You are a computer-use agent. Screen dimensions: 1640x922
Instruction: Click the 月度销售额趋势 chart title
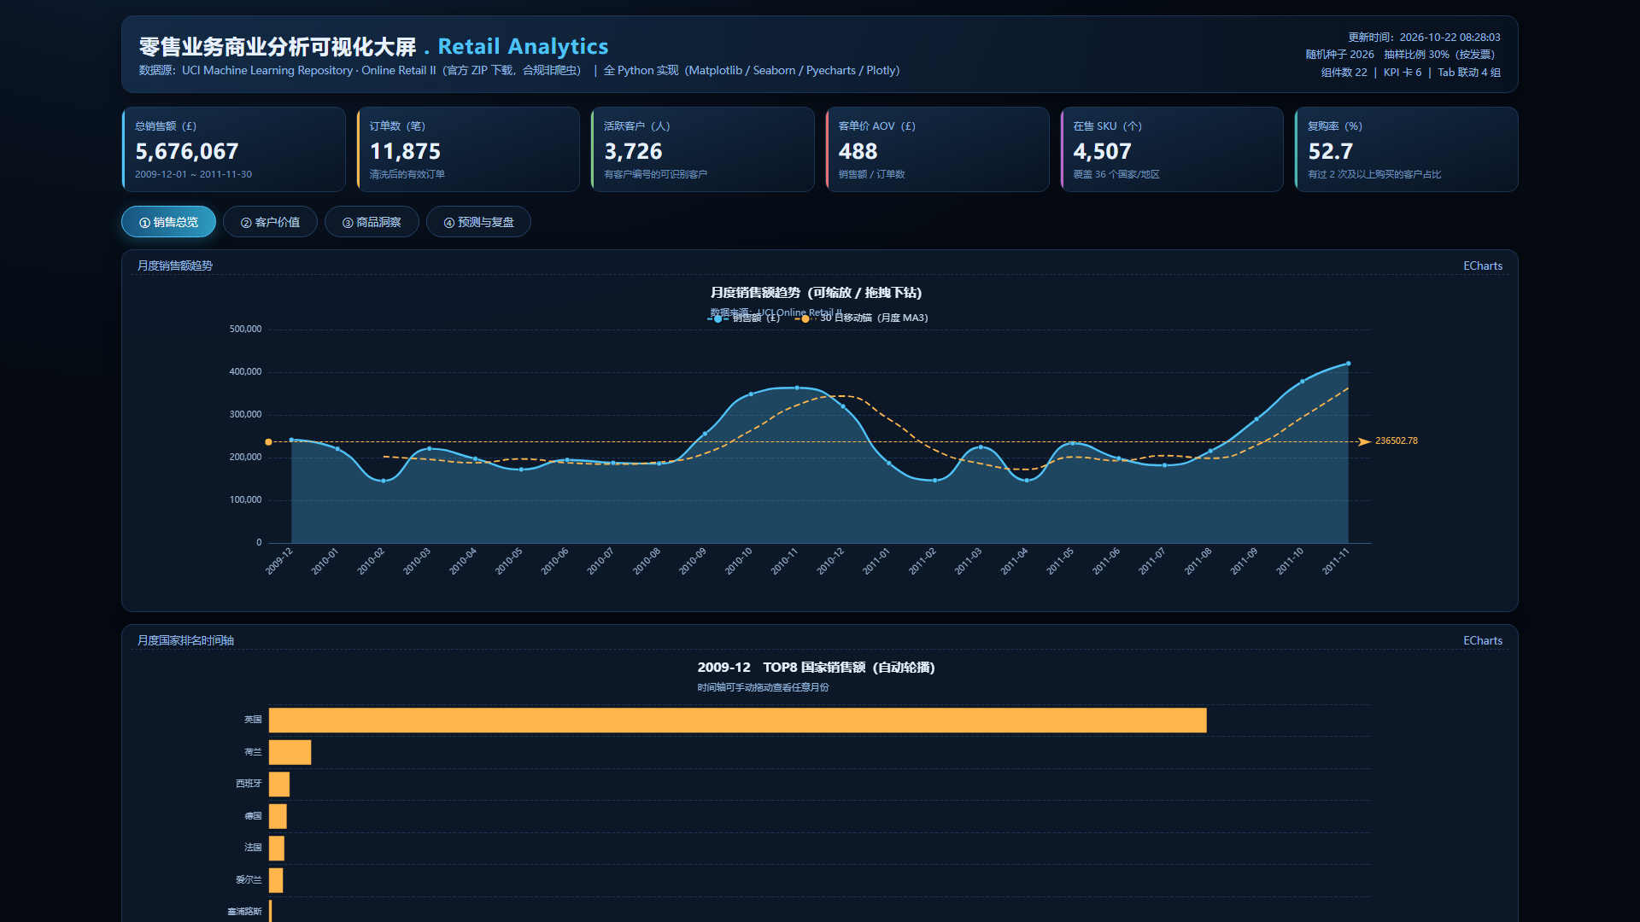[x=816, y=293]
